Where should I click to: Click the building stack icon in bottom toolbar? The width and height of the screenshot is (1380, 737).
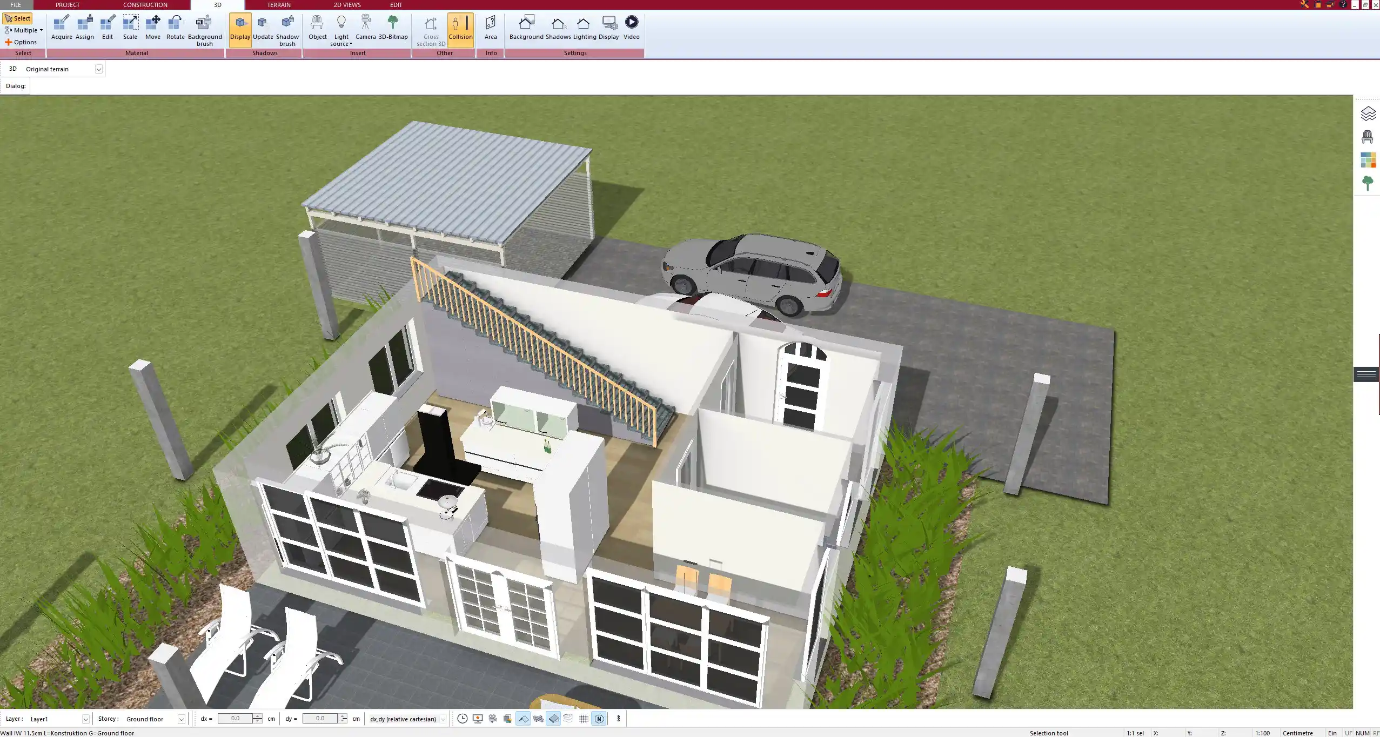pos(507,719)
